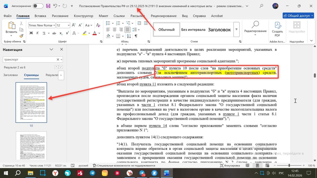Align text left
Screen dimensions: 317x178
[x=108, y=30]
